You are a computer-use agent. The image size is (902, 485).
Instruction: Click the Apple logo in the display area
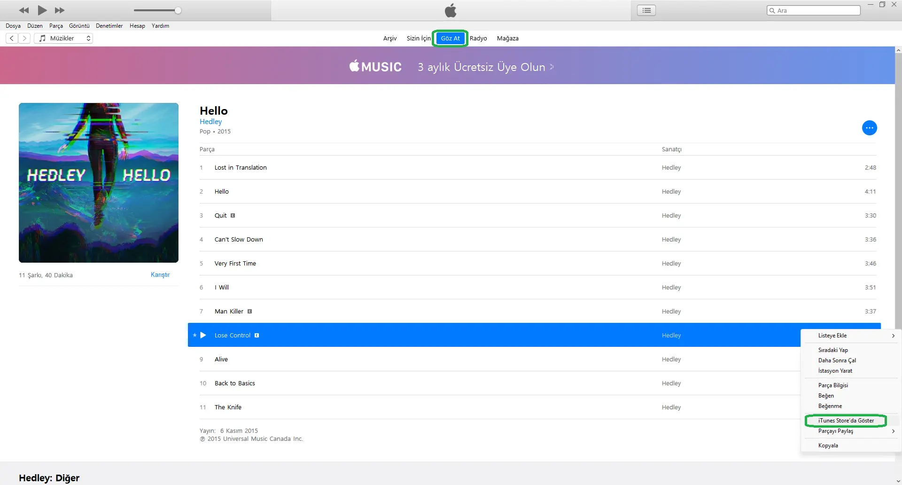click(451, 10)
